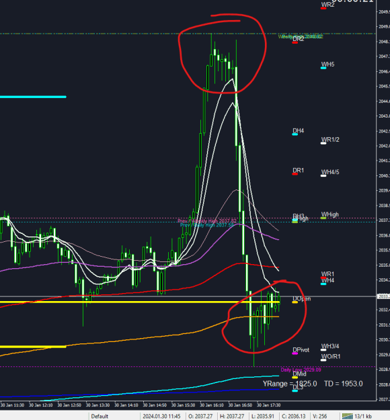Image resolution: width=390 pixels, height=420 pixels.
Task: Click the DR1 red level marker
Action: (295, 174)
